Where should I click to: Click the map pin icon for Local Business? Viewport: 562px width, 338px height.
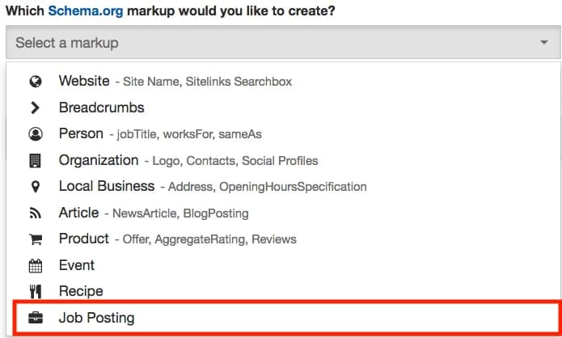[35, 187]
